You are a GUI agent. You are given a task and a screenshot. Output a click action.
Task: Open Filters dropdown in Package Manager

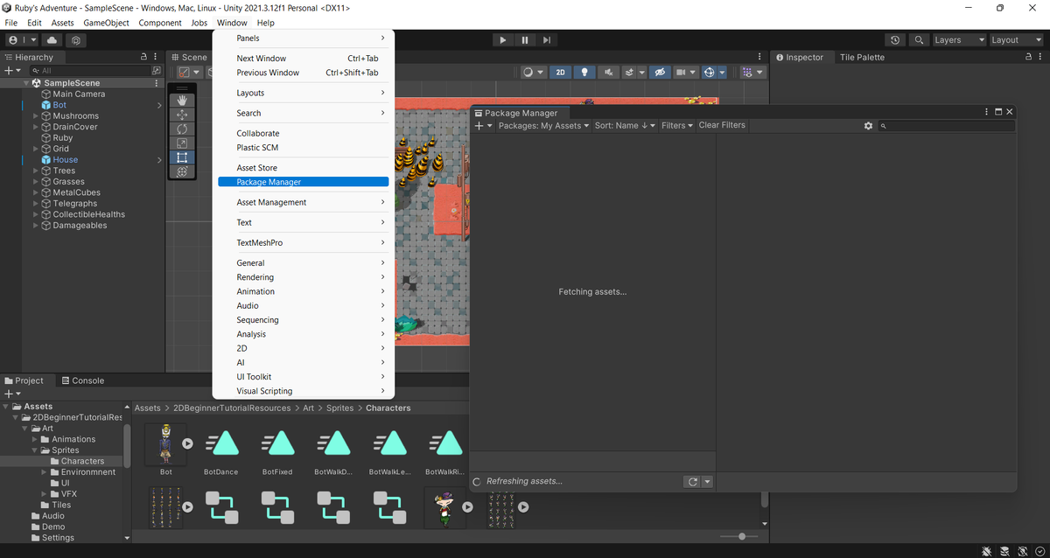point(677,126)
